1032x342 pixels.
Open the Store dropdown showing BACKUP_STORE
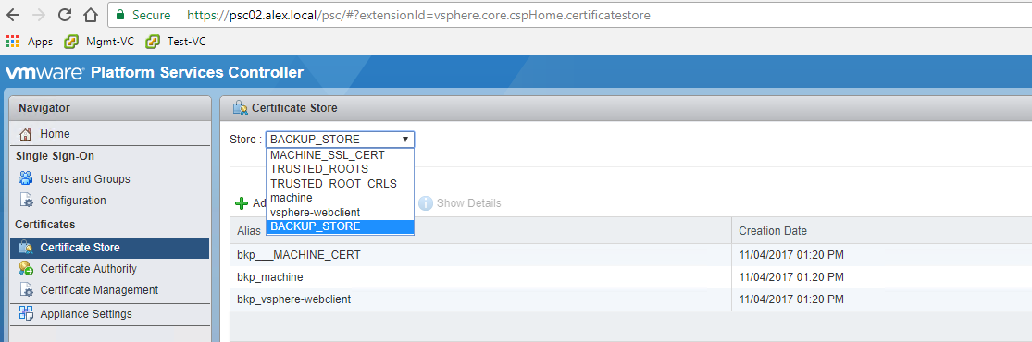[341, 140]
